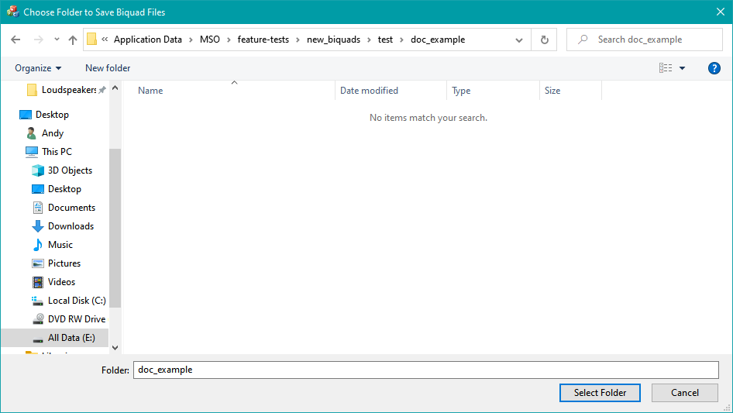Create a New folder

pos(108,68)
